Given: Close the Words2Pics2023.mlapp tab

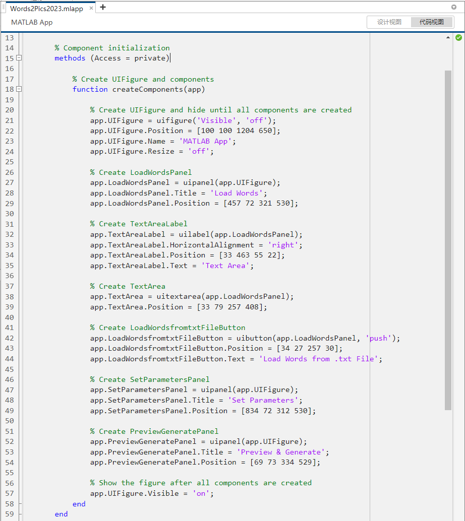Looking at the screenshot, I should pyautogui.click(x=92, y=8).
